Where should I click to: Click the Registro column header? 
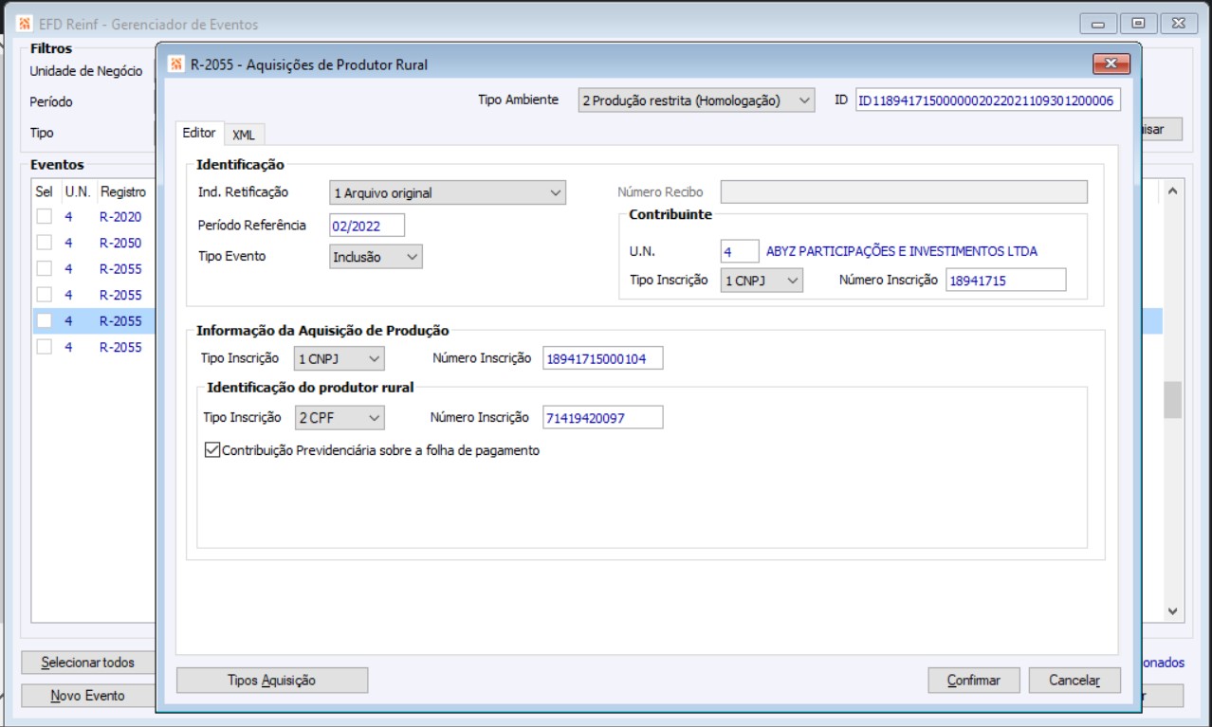(x=123, y=191)
